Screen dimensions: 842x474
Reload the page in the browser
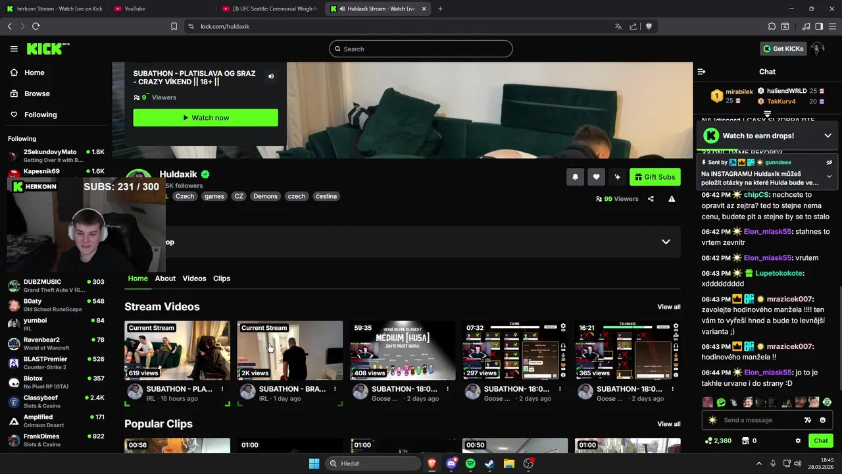(36, 26)
